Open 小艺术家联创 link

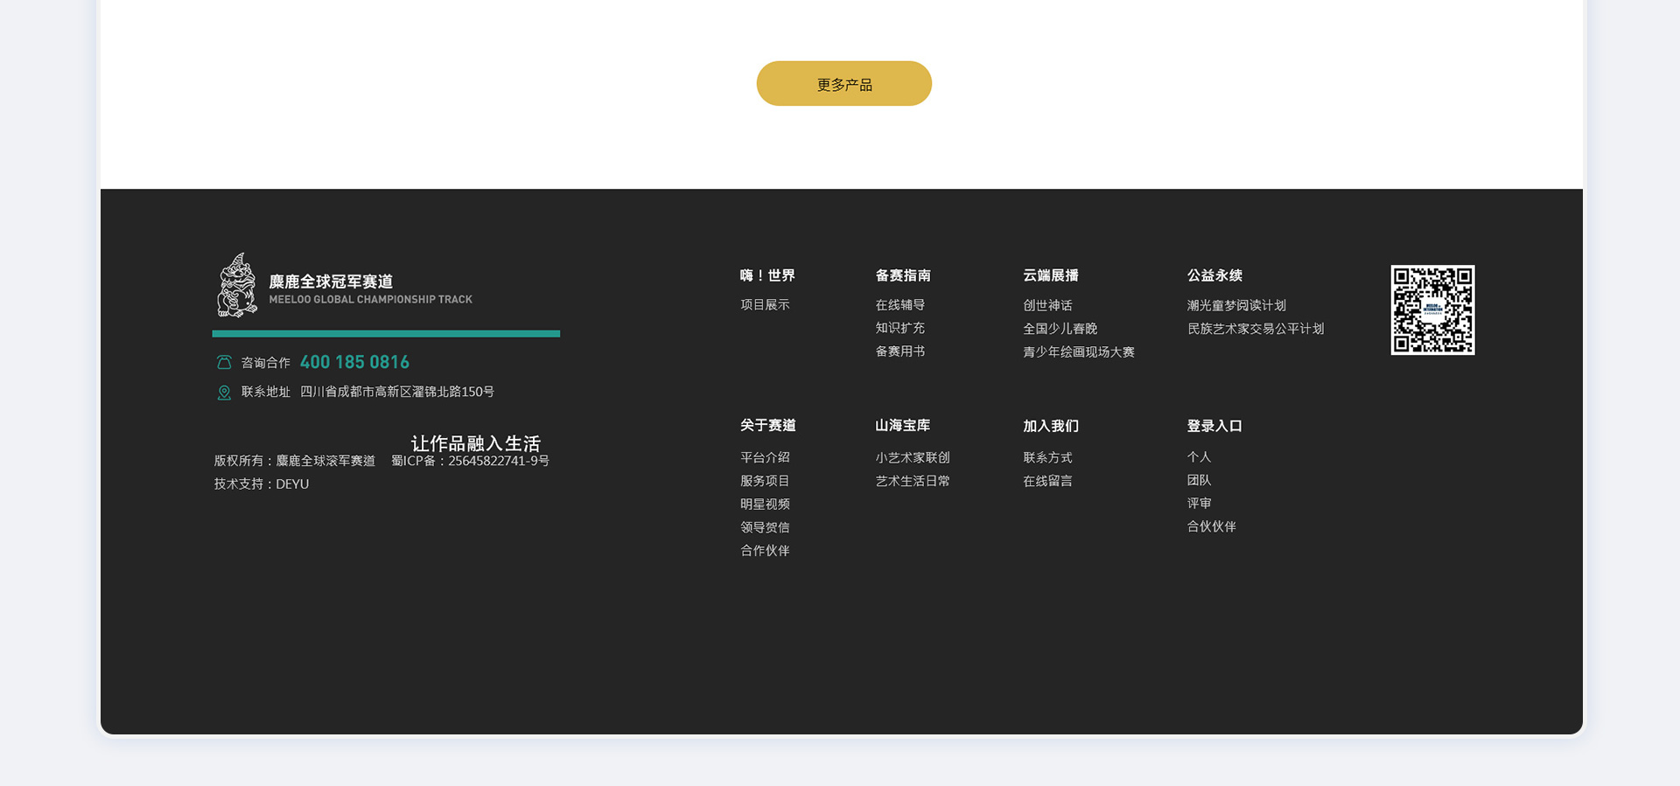(912, 457)
